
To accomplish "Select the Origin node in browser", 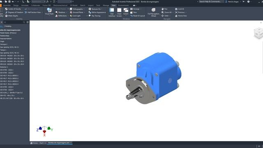I will pos(2,42).
